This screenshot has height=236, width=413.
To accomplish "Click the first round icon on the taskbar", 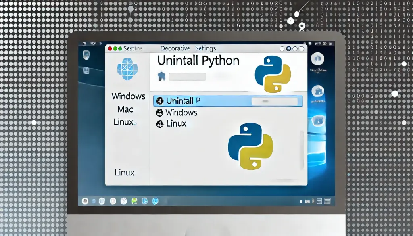I will click(x=85, y=200).
